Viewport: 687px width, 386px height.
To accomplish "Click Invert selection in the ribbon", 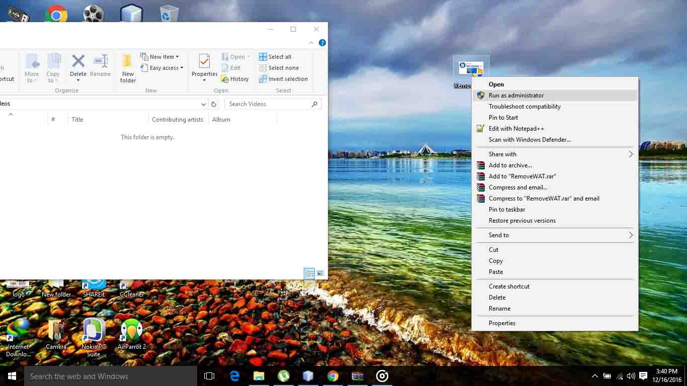I will pyautogui.click(x=283, y=79).
